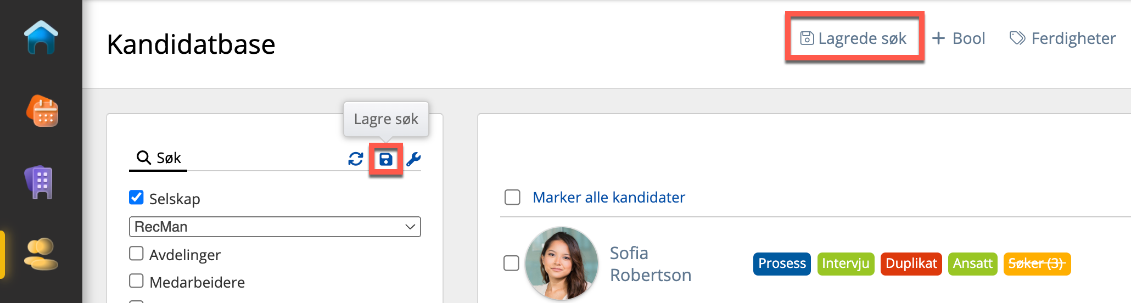Click the Ferdigheter tag icon
The image size is (1131, 303).
pos(1017,38)
